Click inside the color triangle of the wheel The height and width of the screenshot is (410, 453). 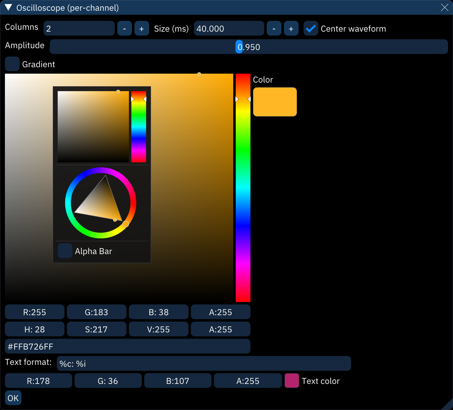[x=101, y=203]
